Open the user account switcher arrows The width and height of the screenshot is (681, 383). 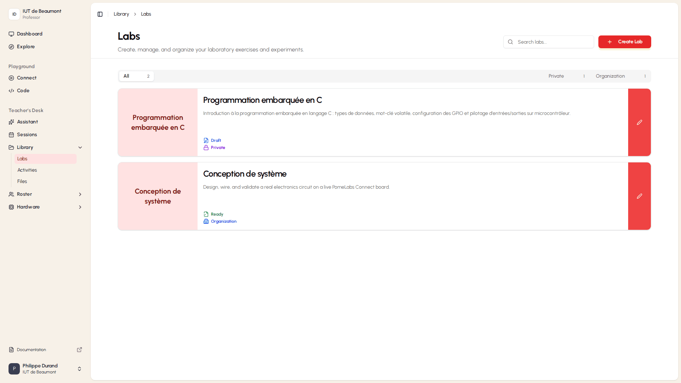[79, 369]
